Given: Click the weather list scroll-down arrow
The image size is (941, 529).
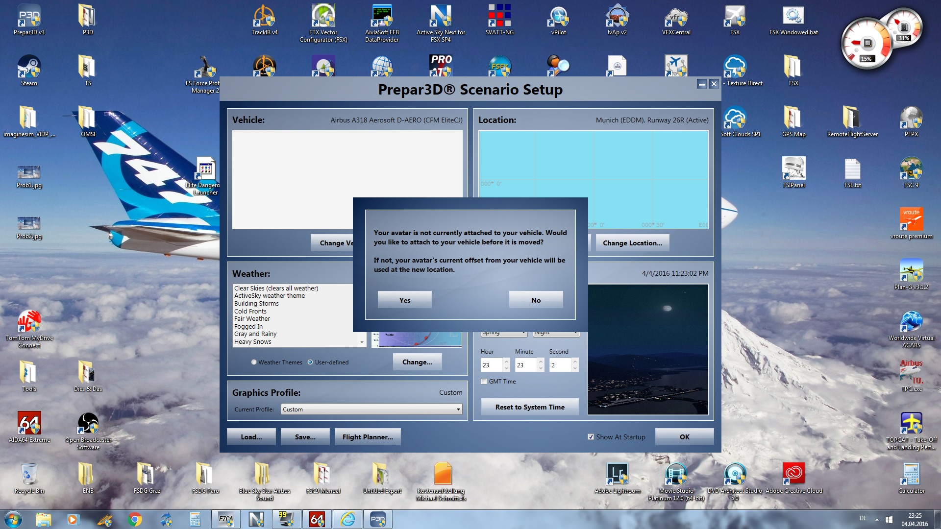Looking at the screenshot, I should (362, 342).
